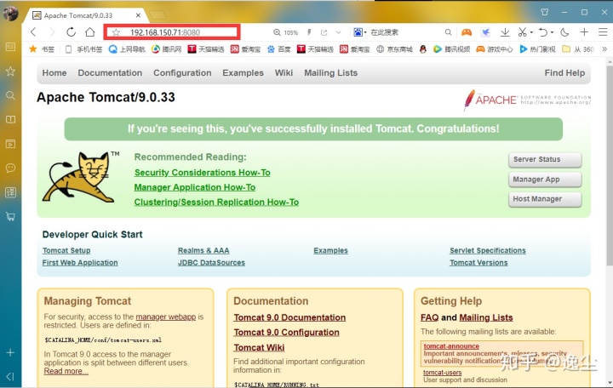Open favorites star in sidebar
Image resolution: width=613 pixels, height=388 pixels.
coord(10,71)
